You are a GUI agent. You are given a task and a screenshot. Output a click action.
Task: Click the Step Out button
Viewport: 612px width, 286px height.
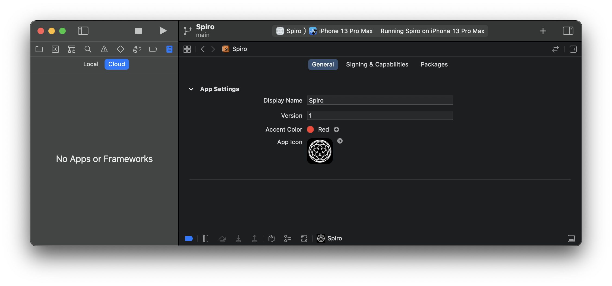click(x=255, y=239)
